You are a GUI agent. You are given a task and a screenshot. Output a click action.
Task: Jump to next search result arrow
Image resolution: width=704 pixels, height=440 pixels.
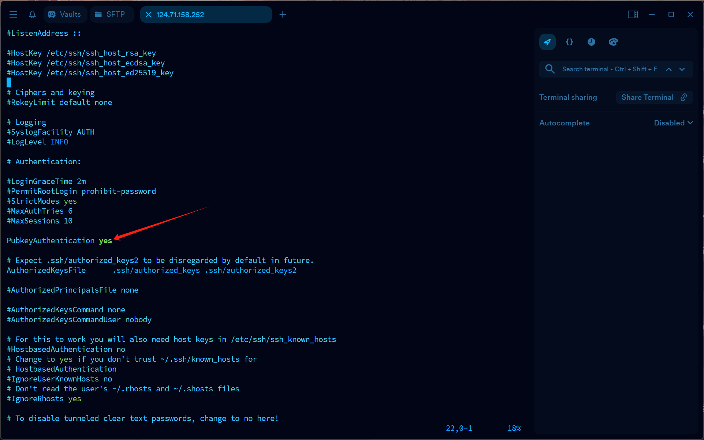click(682, 69)
